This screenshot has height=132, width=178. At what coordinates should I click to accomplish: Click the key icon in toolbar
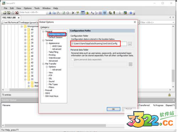(114, 13)
